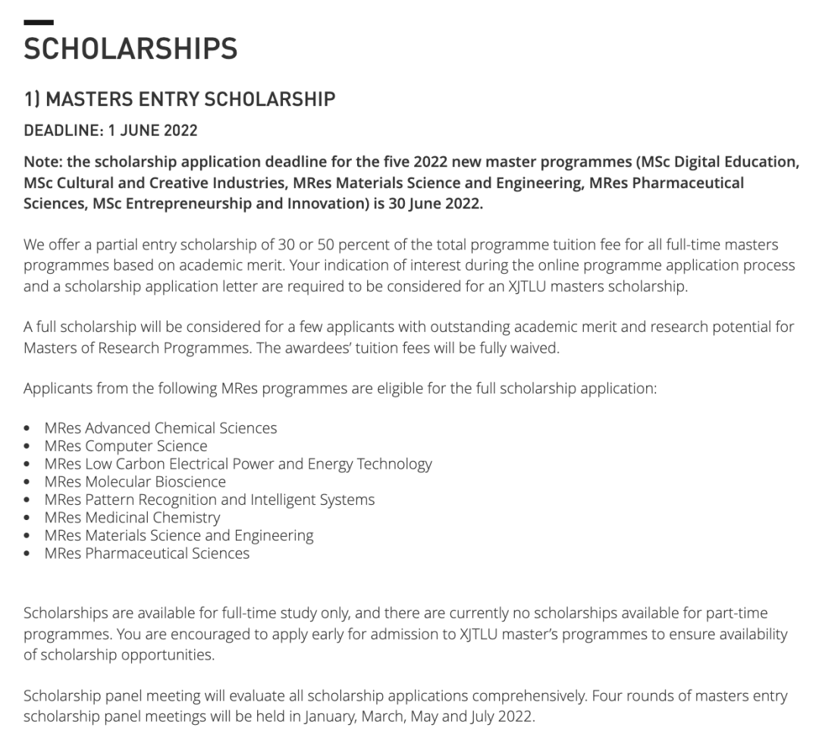The image size is (819, 746).
Task: Click the bold note about 30 June 2022 deadline
Action: (x=409, y=183)
